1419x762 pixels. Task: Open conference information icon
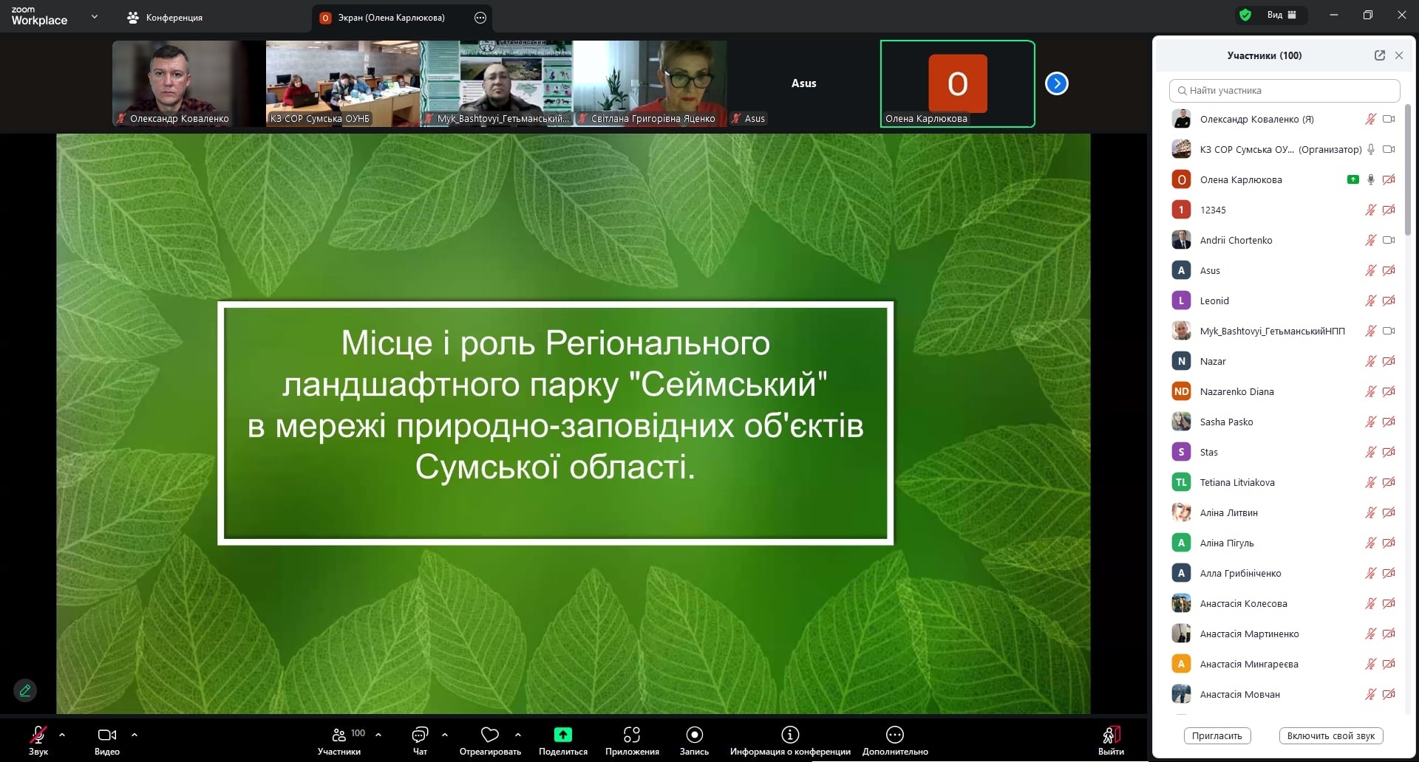[790, 735]
